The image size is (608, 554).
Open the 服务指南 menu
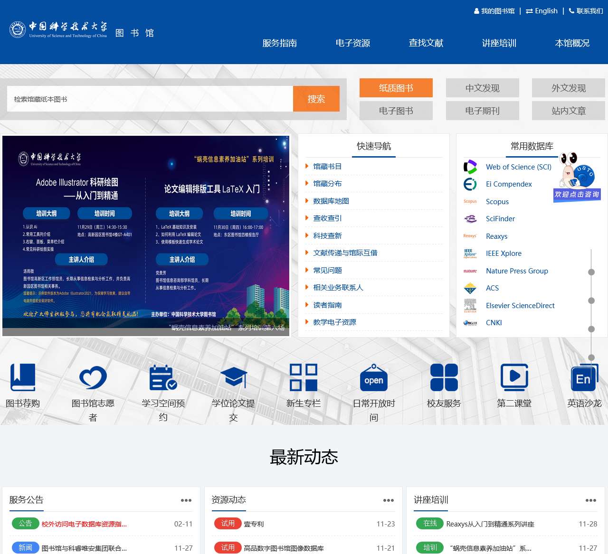pyautogui.click(x=280, y=43)
